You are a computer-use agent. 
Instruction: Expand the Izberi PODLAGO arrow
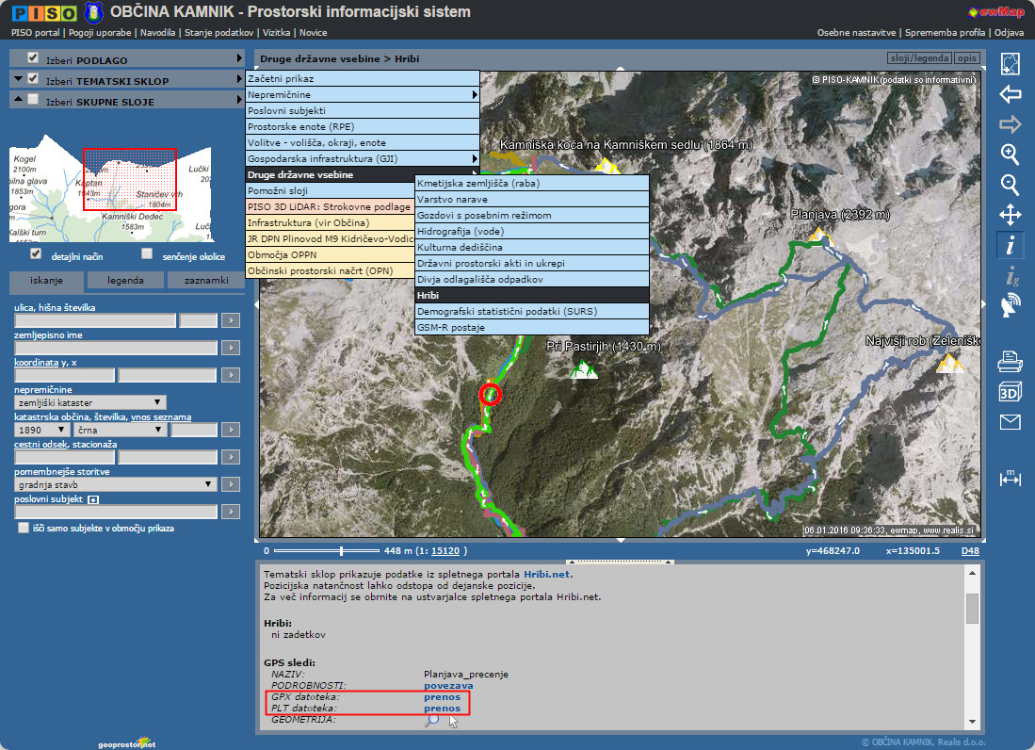[x=239, y=58]
